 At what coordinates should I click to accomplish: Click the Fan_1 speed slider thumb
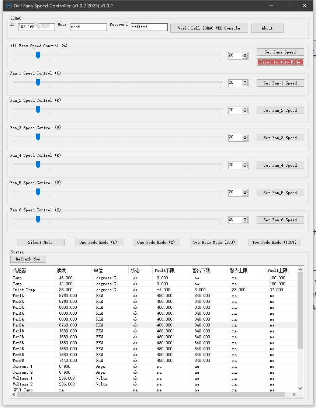38,83
